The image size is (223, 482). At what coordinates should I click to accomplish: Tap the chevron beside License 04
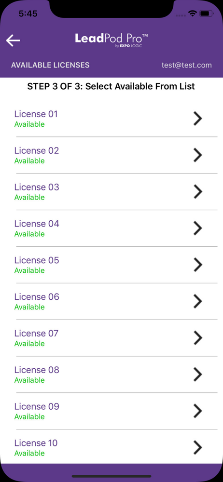click(198, 228)
